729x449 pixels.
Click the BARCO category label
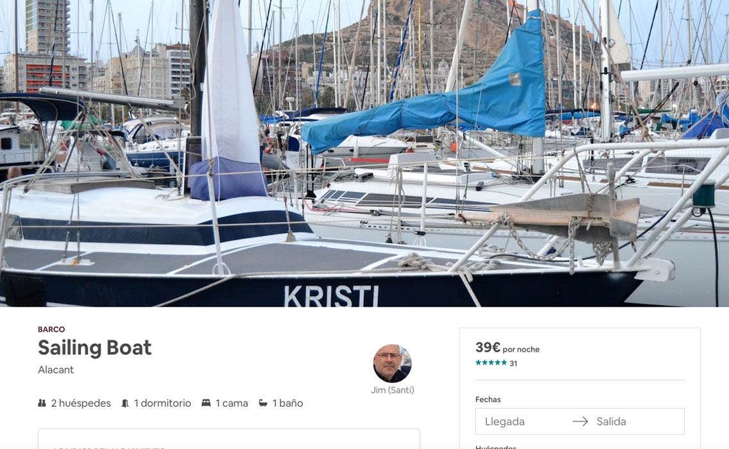(x=52, y=329)
